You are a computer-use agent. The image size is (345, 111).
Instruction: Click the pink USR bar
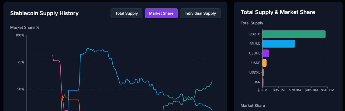(263, 82)
